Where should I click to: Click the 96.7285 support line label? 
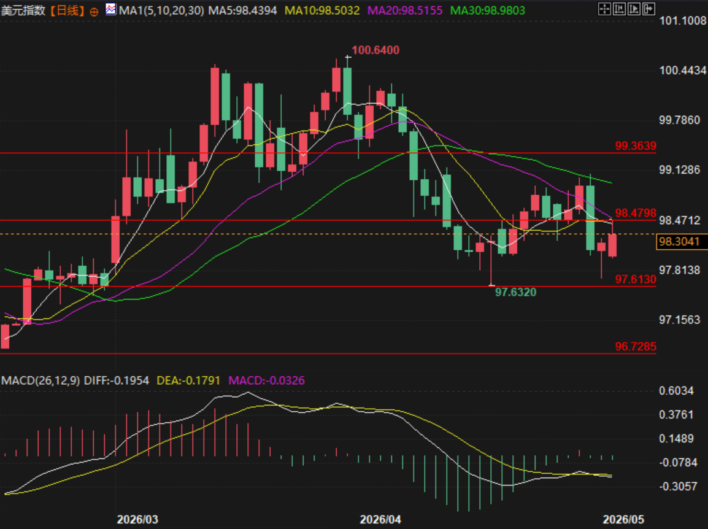tap(636, 347)
